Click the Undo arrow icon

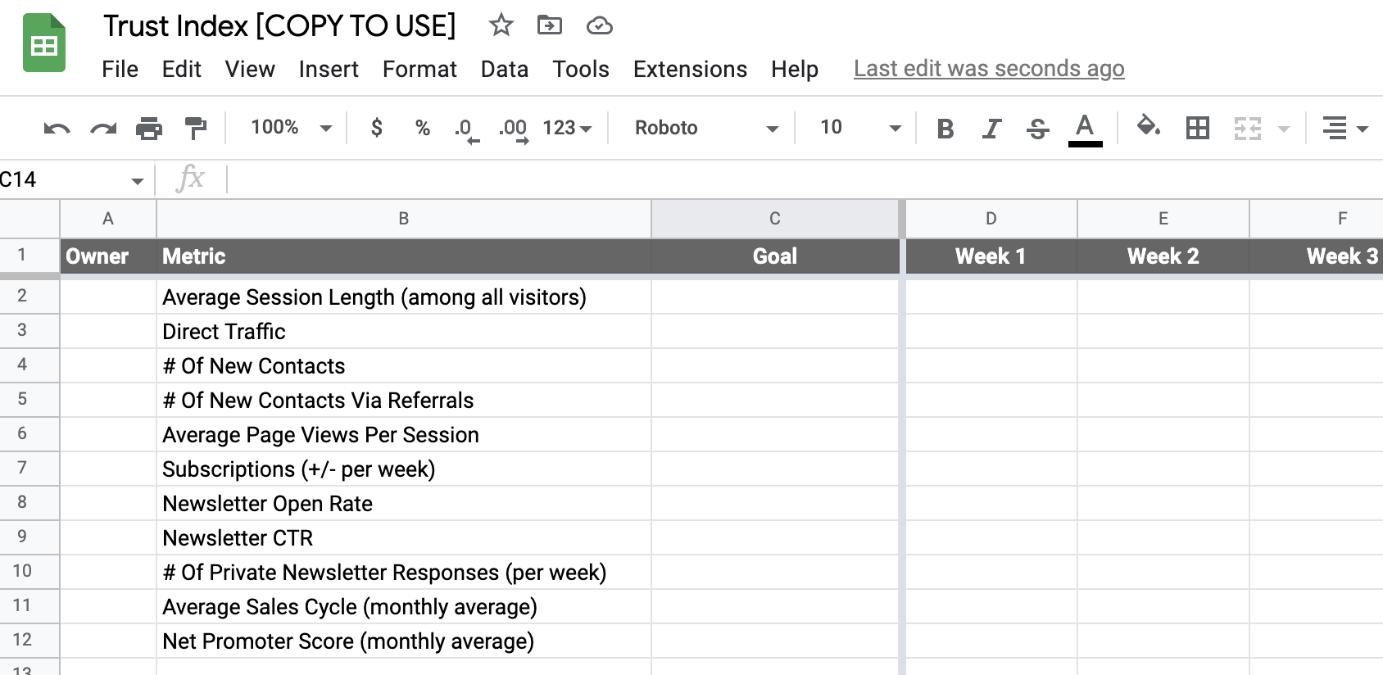click(57, 129)
